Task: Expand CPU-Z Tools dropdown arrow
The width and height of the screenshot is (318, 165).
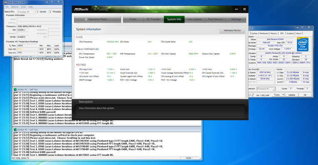Action: pyautogui.click(x=283, y=95)
